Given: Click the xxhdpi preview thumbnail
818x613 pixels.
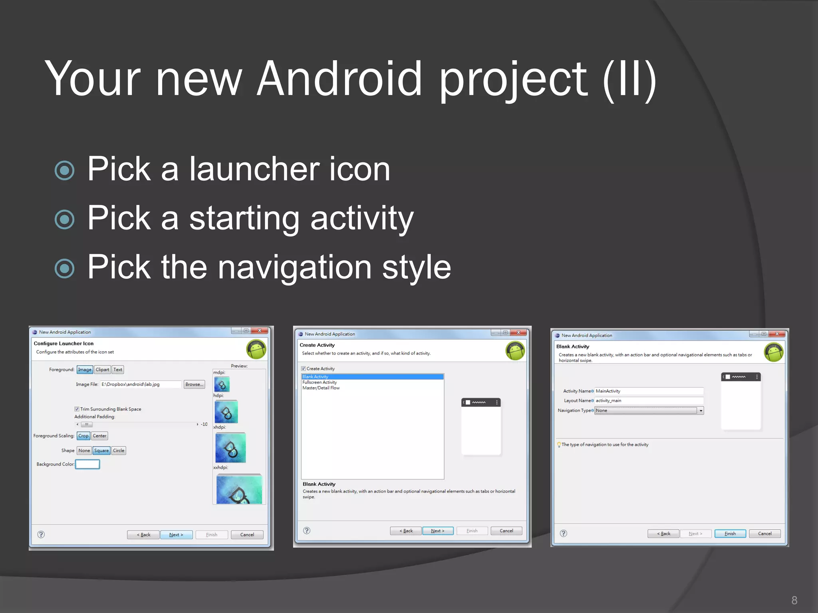Looking at the screenshot, I should tap(239, 488).
